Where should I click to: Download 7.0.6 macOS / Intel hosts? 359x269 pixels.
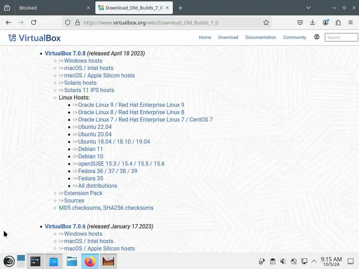pyautogui.click(x=89, y=241)
